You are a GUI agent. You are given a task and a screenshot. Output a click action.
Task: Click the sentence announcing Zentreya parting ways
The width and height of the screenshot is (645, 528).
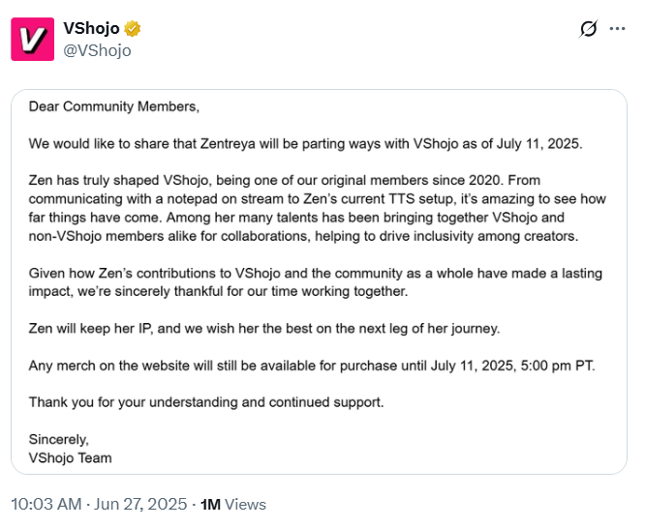click(304, 143)
